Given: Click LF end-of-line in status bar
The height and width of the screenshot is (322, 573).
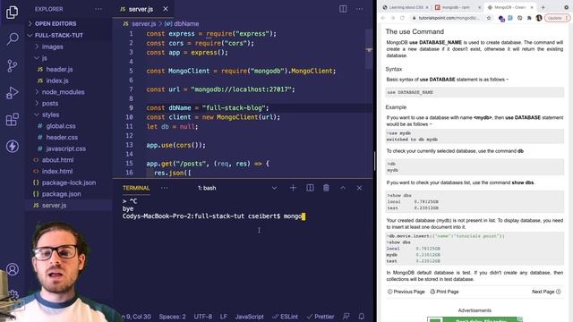Looking at the screenshot, I should 223,317.
